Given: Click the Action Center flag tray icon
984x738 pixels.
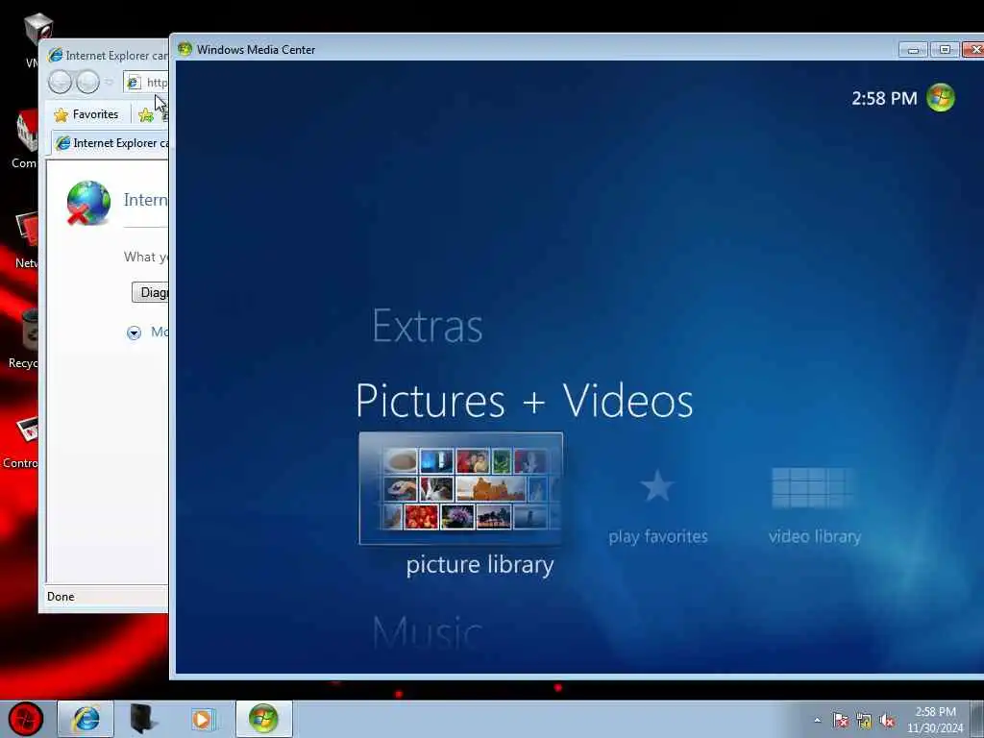Looking at the screenshot, I should coord(840,721).
